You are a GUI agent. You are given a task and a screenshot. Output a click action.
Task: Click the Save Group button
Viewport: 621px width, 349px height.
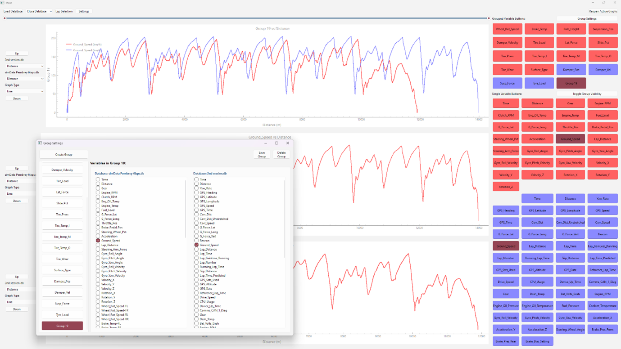(x=262, y=154)
